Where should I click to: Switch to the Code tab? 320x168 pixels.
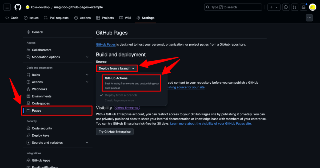pos(12,18)
